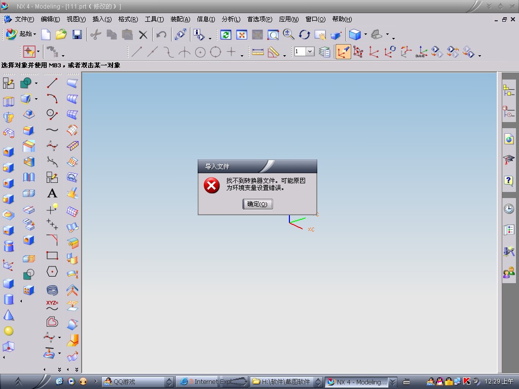Image resolution: width=519 pixels, height=389 pixels.
Task: Select the Text A tool
Action: click(52, 193)
